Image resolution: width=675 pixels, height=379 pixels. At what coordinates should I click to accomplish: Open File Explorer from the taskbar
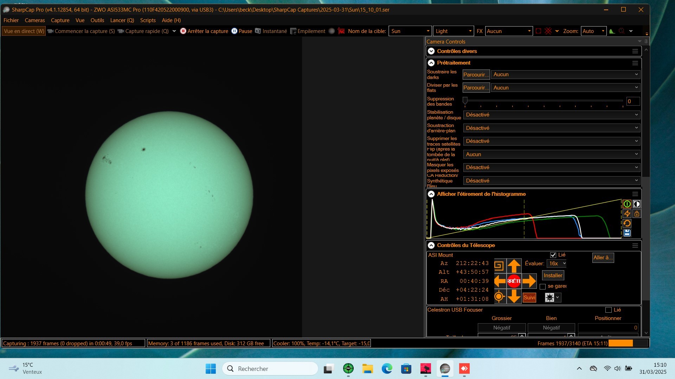[367, 368]
